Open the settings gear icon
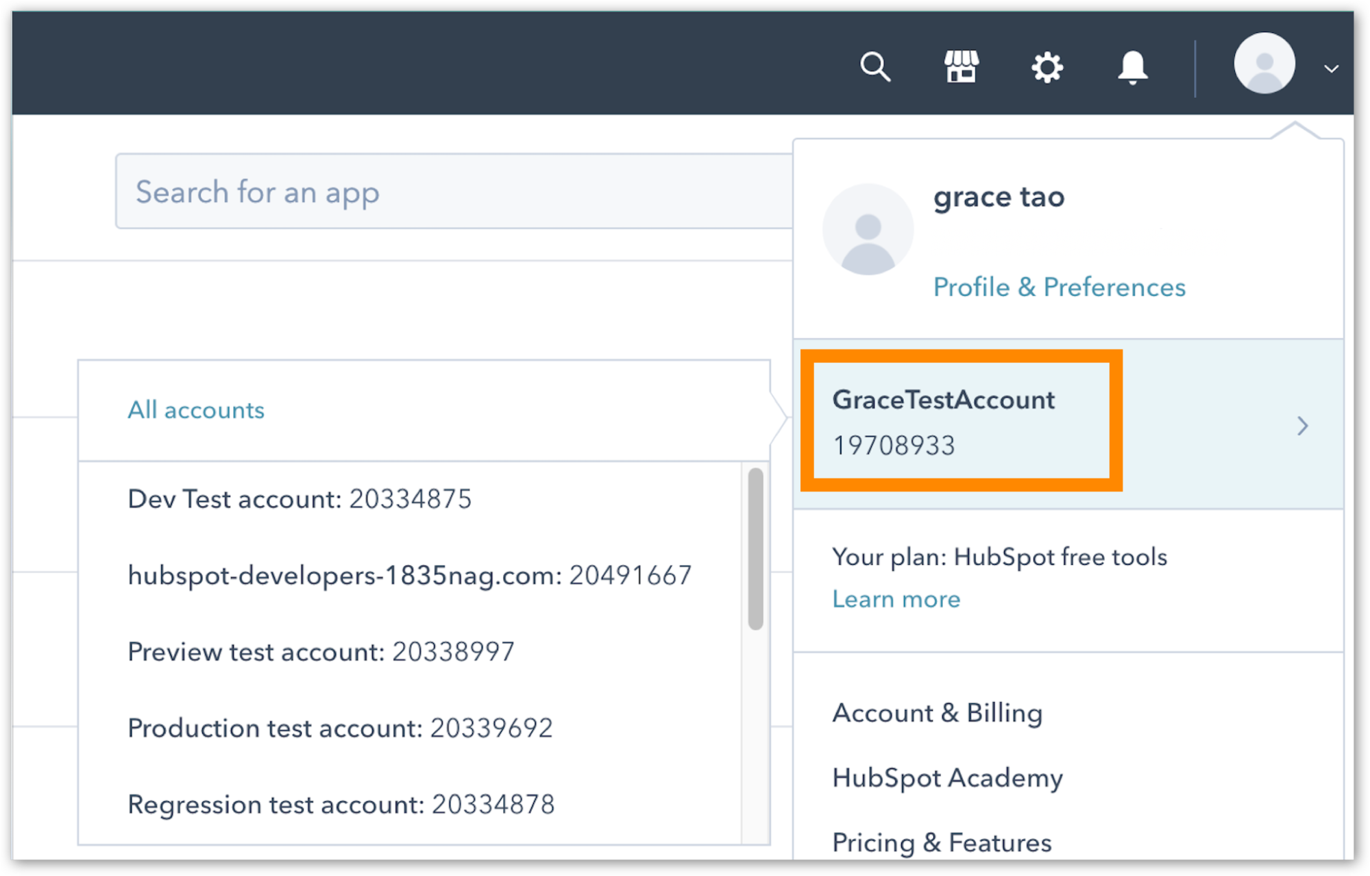Screen dimensions: 1370x876 pos(1047,67)
